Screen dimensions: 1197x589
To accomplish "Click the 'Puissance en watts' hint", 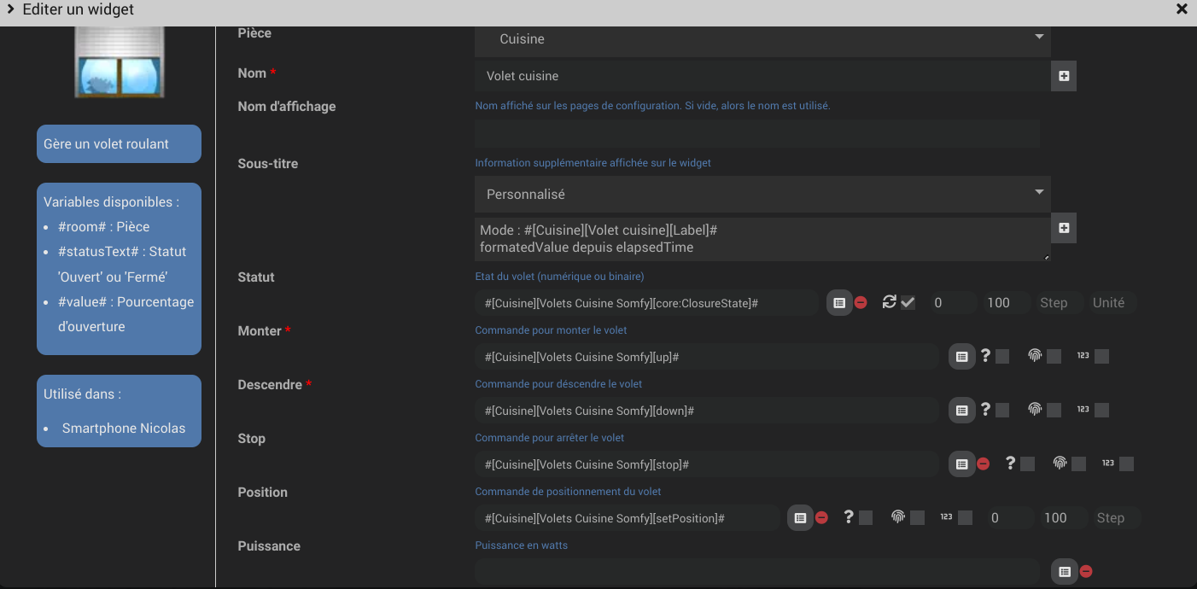I will tap(521, 545).
